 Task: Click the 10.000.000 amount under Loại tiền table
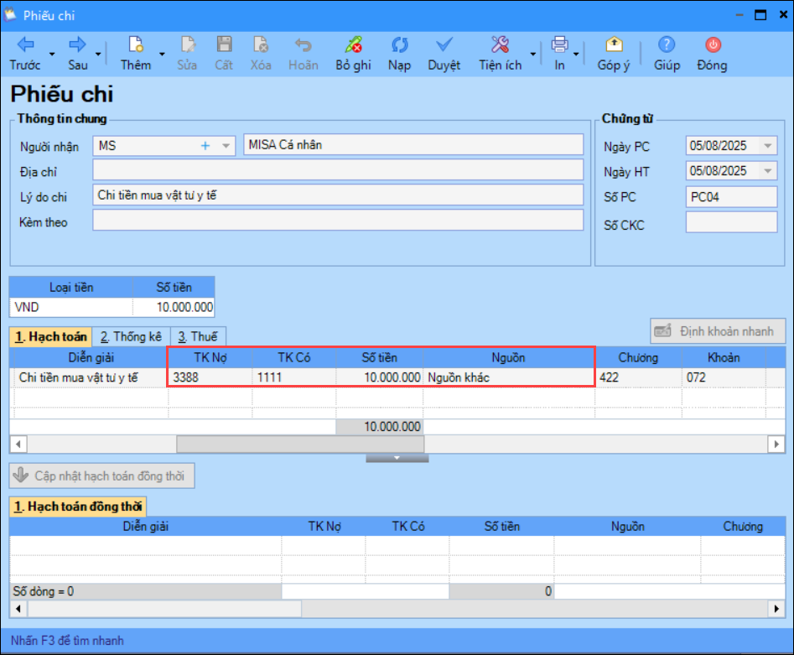coord(174,307)
